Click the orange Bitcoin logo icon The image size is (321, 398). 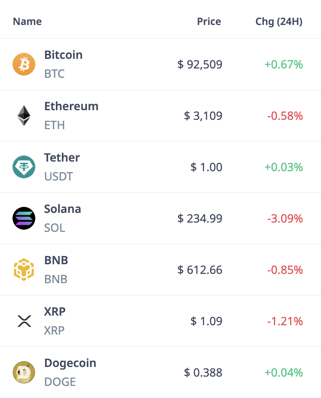24,64
